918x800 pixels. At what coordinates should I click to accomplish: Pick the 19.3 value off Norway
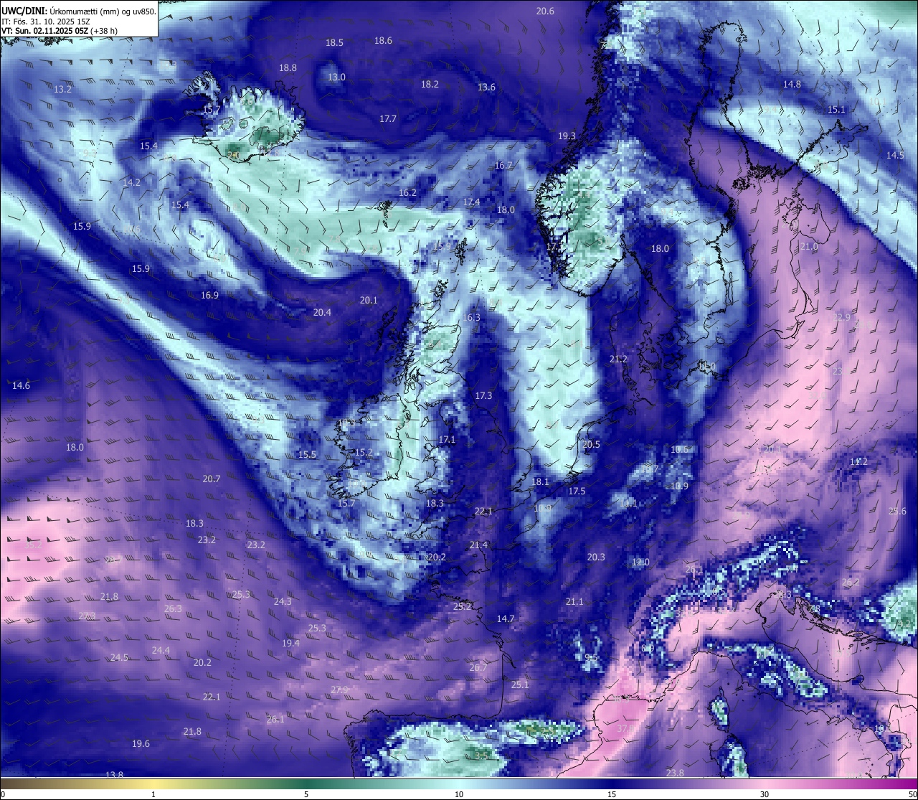coord(567,136)
